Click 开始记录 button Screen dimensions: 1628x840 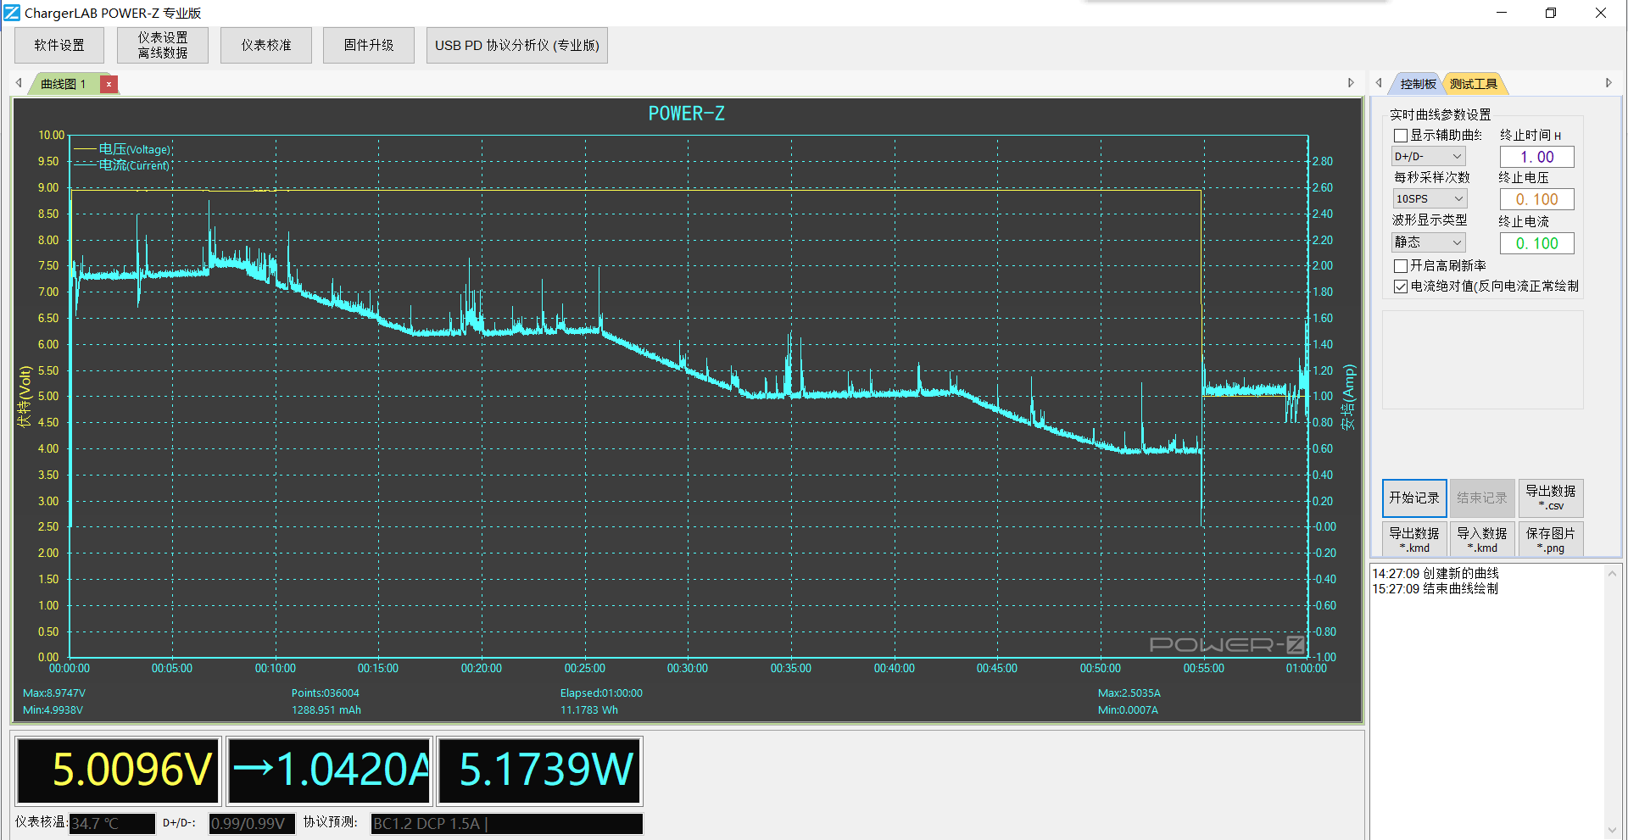(x=1414, y=498)
